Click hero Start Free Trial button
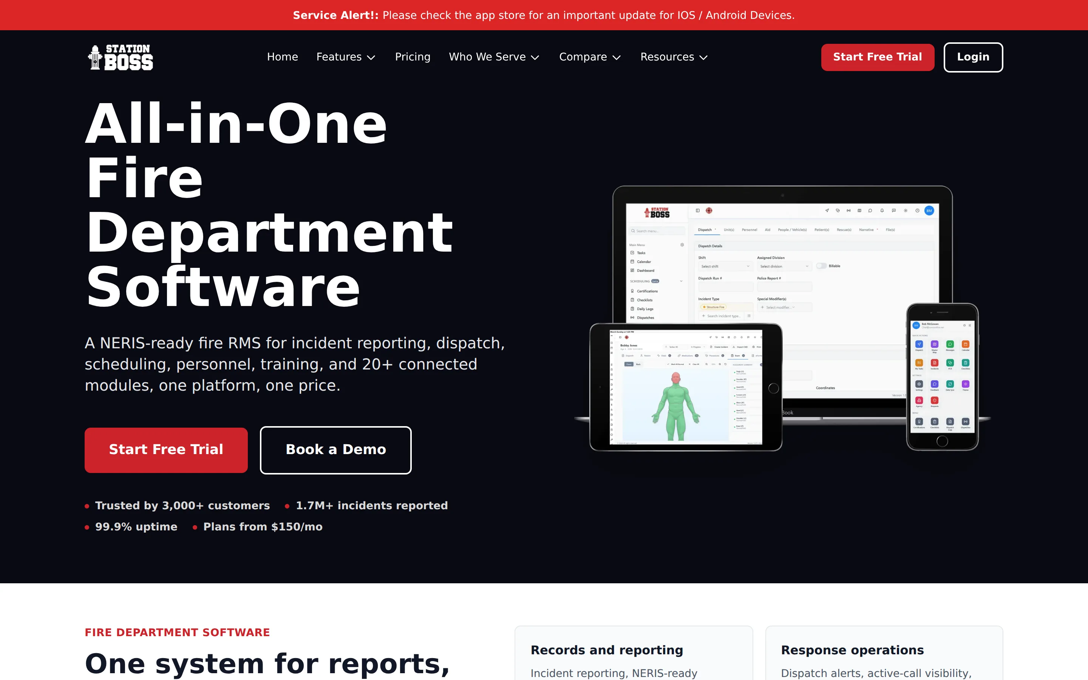This screenshot has width=1088, height=680. 166,450
